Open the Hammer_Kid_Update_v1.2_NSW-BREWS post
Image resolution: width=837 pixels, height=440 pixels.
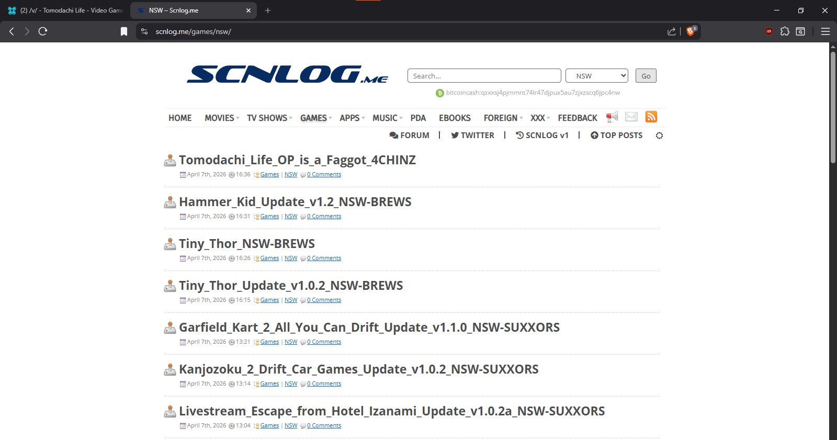pyautogui.click(x=295, y=202)
